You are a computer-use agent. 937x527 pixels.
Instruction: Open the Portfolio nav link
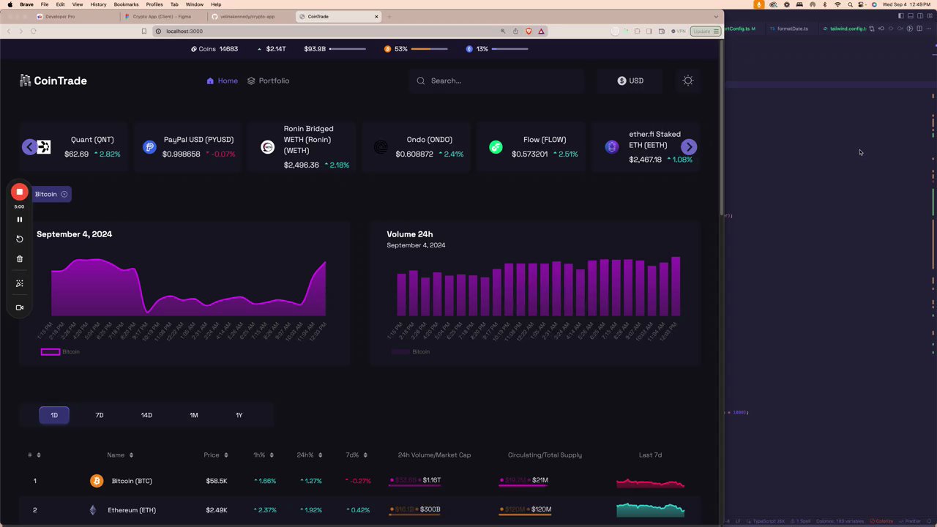pos(269,81)
